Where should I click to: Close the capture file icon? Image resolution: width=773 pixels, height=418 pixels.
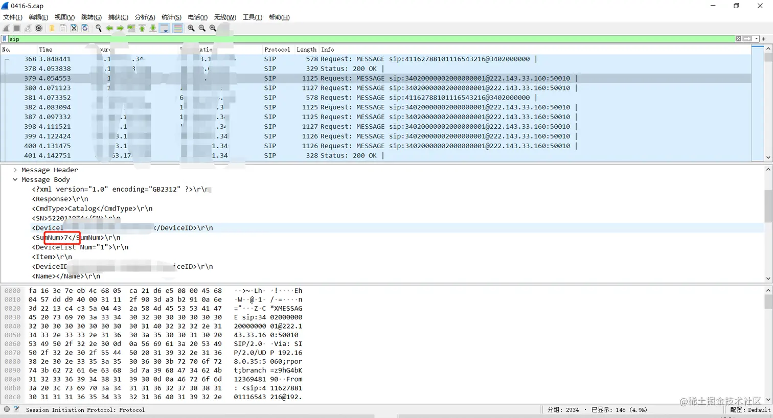pyautogui.click(x=74, y=28)
